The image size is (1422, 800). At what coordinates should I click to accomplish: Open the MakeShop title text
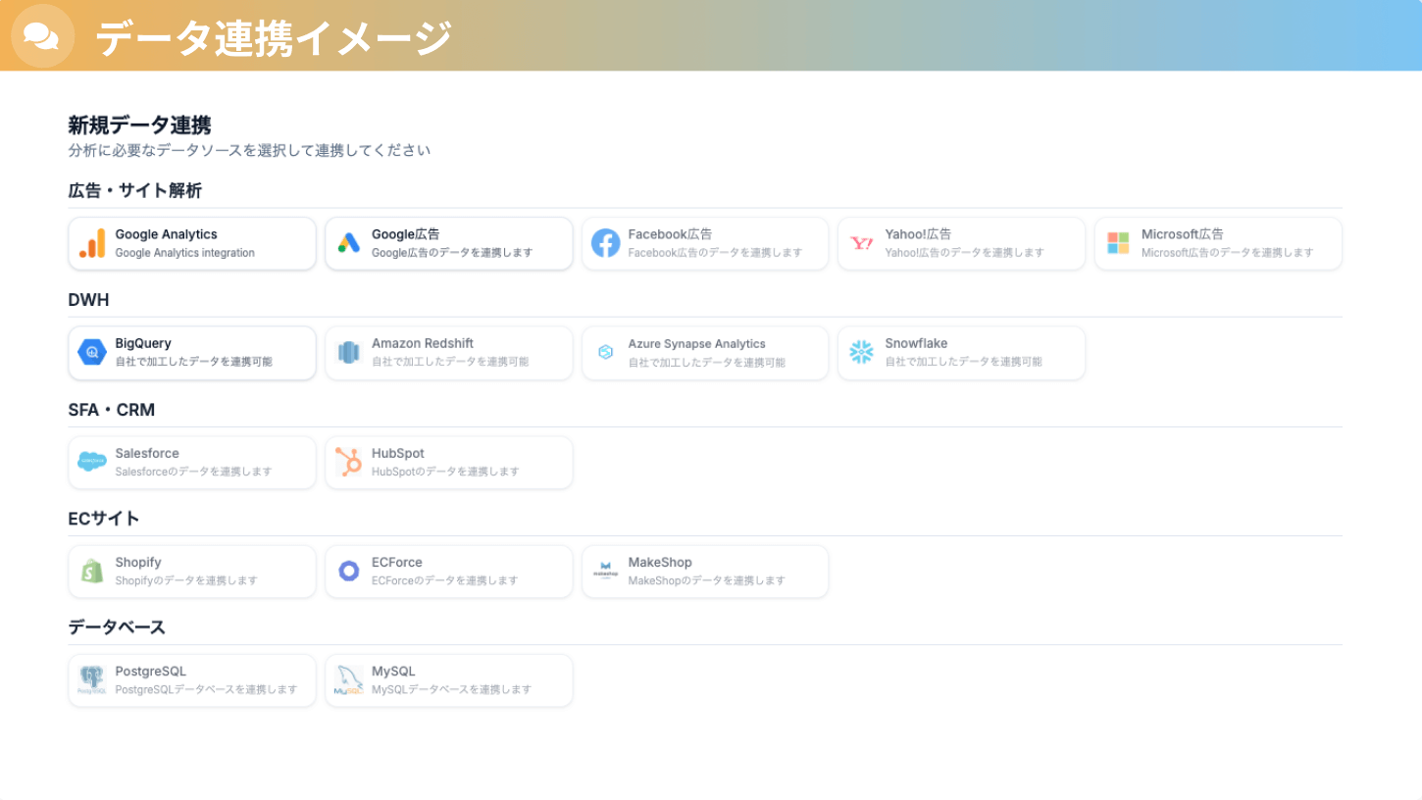click(660, 563)
